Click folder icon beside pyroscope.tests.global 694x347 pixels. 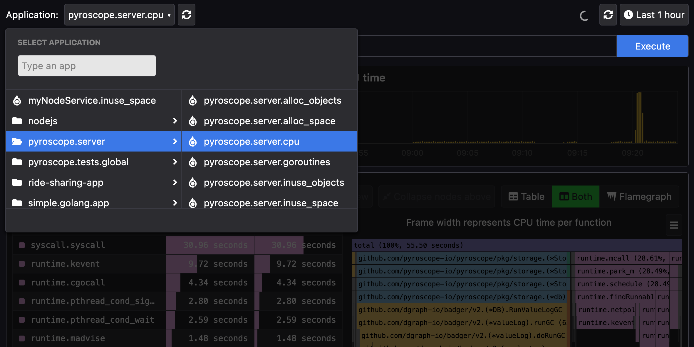coord(17,162)
